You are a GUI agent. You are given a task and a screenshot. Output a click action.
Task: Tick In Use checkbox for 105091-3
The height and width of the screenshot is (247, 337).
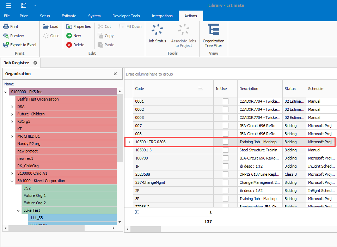tap(225, 150)
